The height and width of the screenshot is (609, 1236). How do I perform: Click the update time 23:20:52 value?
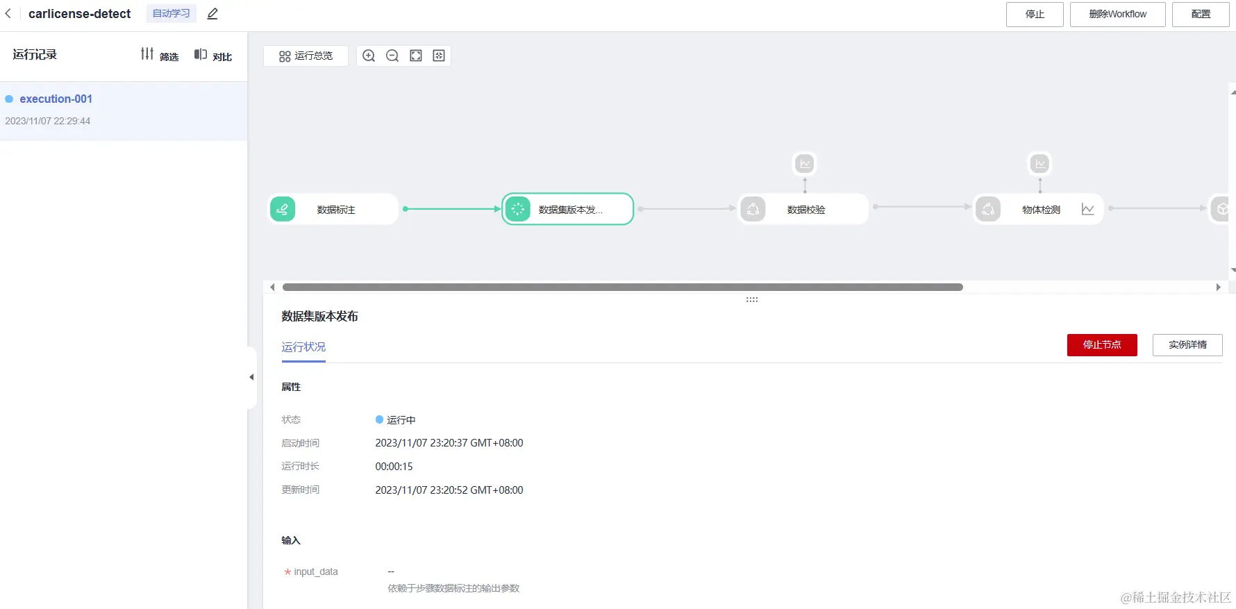[449, 490]
